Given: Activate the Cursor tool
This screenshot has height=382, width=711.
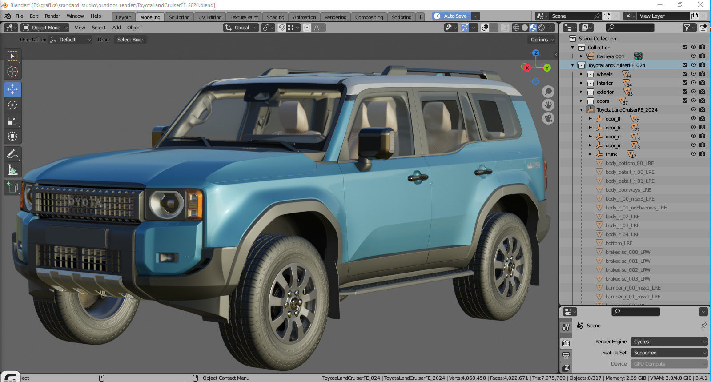Looking at the screenshot, I should pos(12,72).
